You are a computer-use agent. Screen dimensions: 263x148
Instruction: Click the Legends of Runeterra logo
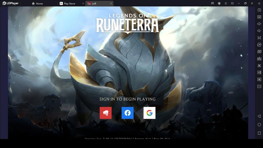pyautogui.click(x=127, y=23)
